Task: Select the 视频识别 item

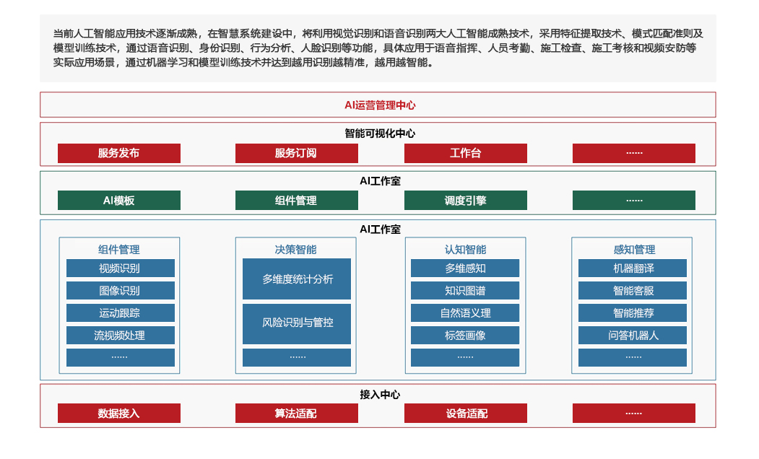Action: click(120, 268)
